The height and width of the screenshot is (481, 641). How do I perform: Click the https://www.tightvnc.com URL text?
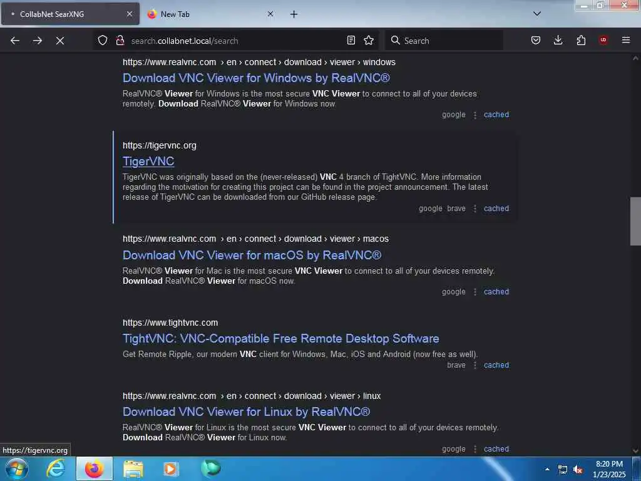tap(170, 323)
